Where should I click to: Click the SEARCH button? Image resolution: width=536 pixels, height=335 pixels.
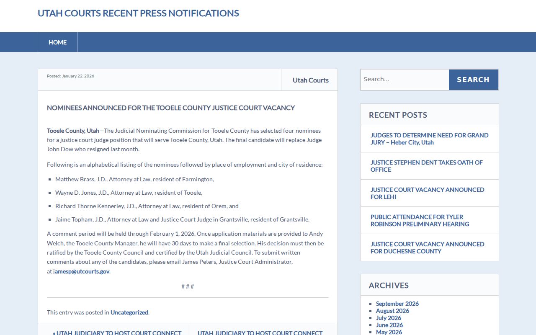coord(473,80)
